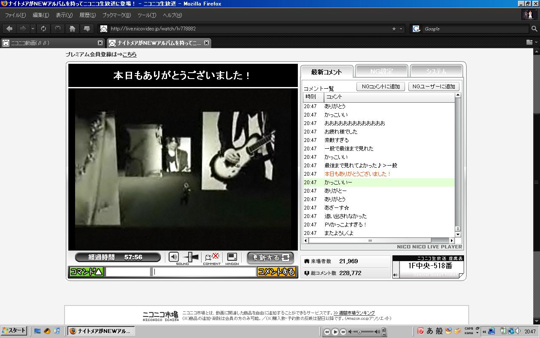Switch to the システム tab
540x338 pixels.
click(x=436, y=71)
